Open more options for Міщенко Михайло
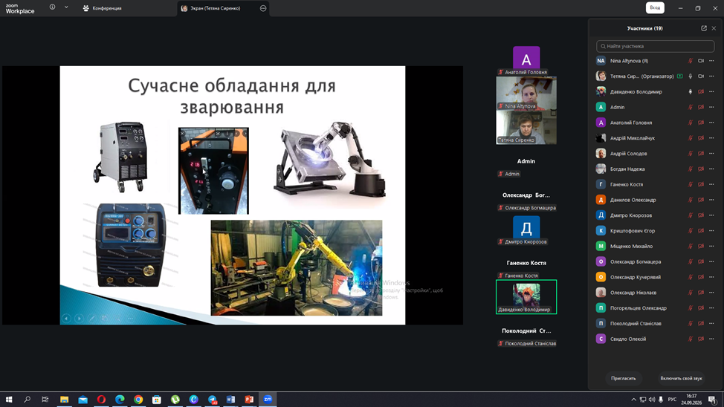 pos(711,247)
